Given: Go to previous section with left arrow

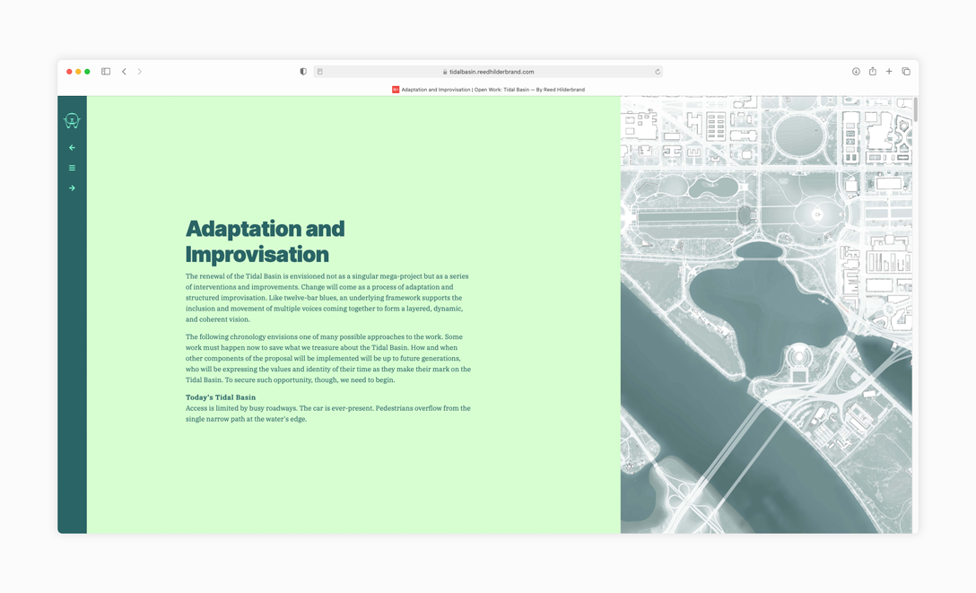Looking at the screenshot, I should [x=72, y=148].
